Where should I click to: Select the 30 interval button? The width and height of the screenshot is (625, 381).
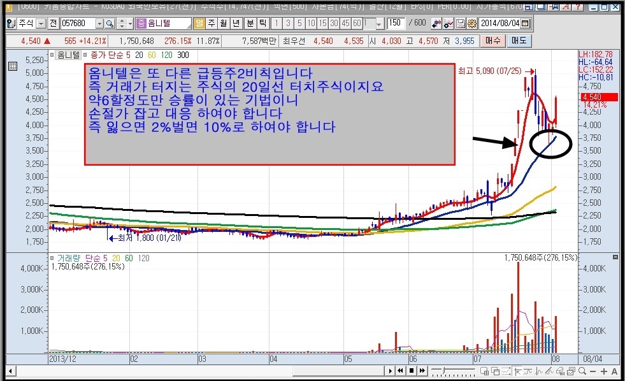pos(334,24)
